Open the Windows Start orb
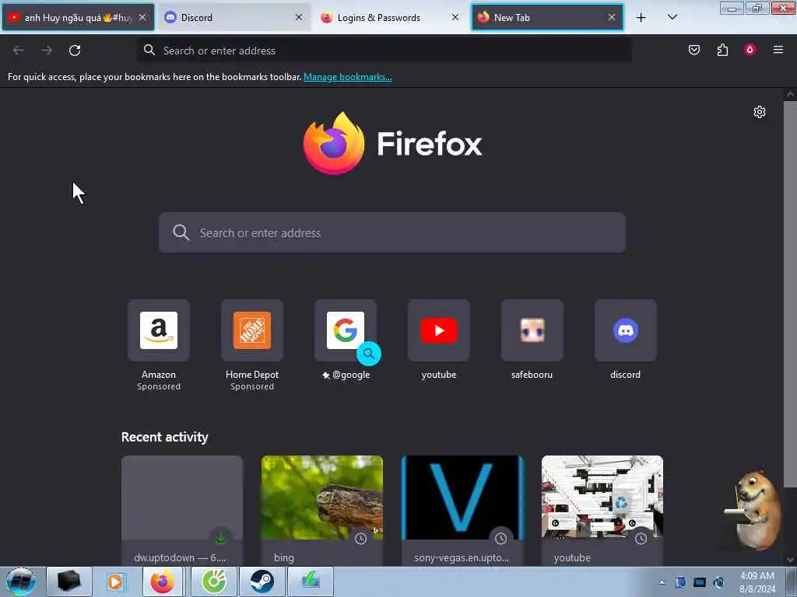 click(x=21, y=581)
